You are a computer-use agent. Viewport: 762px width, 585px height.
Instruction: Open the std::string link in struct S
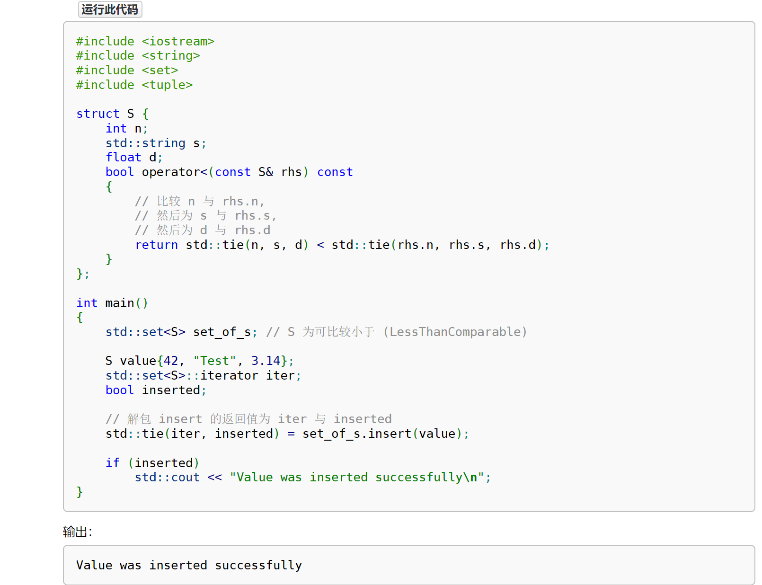tap(145, 143)
